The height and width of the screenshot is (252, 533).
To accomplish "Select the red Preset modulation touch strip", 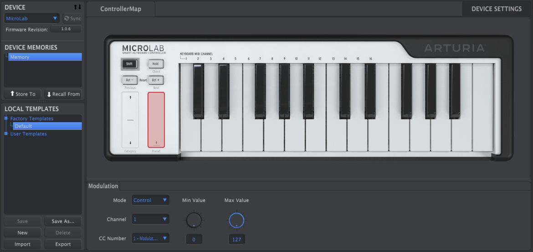I will pos(156,120).
